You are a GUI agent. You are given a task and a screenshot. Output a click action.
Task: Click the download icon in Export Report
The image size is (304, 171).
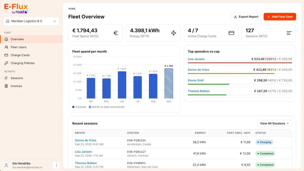coord(235,17)
